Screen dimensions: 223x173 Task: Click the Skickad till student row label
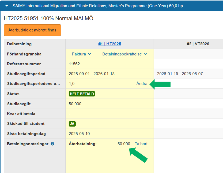26,124
